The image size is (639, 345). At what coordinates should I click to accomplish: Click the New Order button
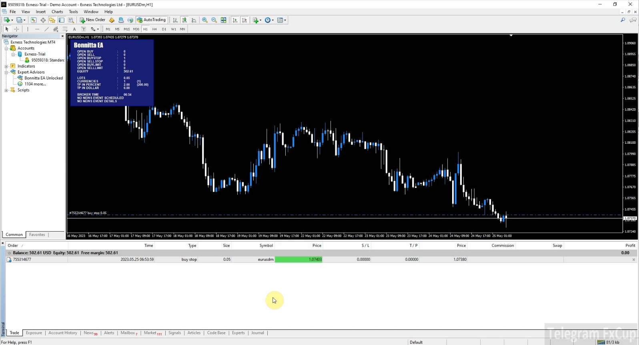tap(92, 20)
